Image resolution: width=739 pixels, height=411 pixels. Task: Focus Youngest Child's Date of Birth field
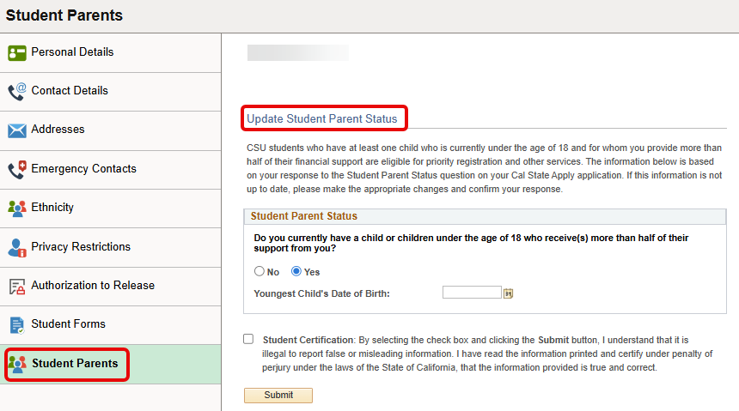472,292
